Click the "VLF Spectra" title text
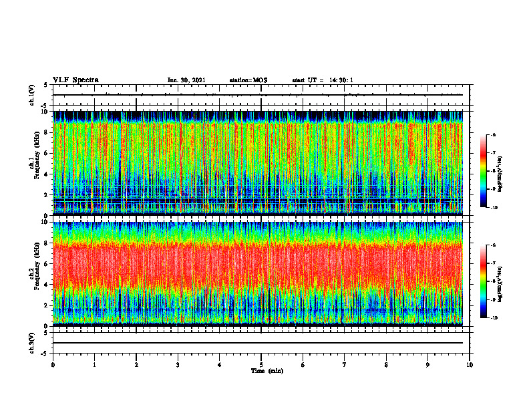The image size is (529, 409). (x=75, y=80)
